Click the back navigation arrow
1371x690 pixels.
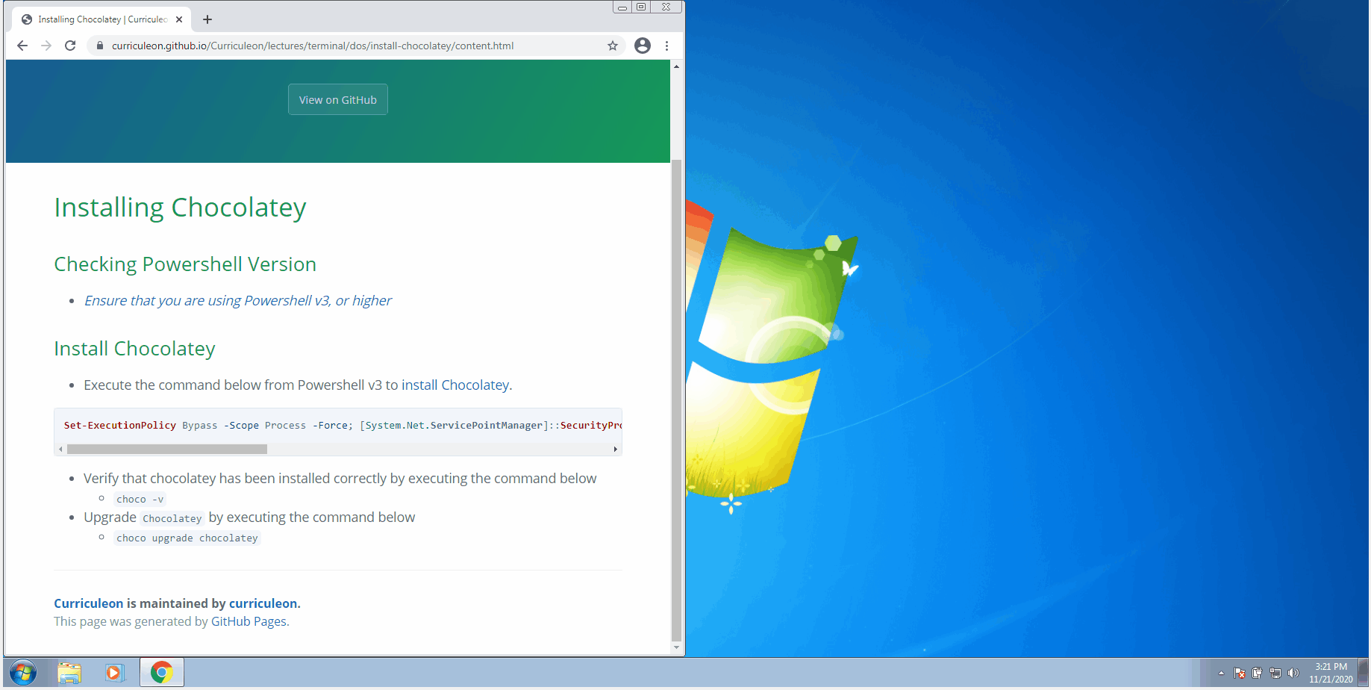(22, 46)
